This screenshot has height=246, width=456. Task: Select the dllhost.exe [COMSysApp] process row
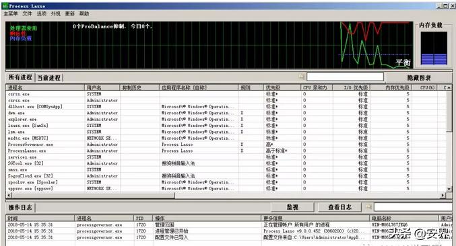tap(226, 107)
